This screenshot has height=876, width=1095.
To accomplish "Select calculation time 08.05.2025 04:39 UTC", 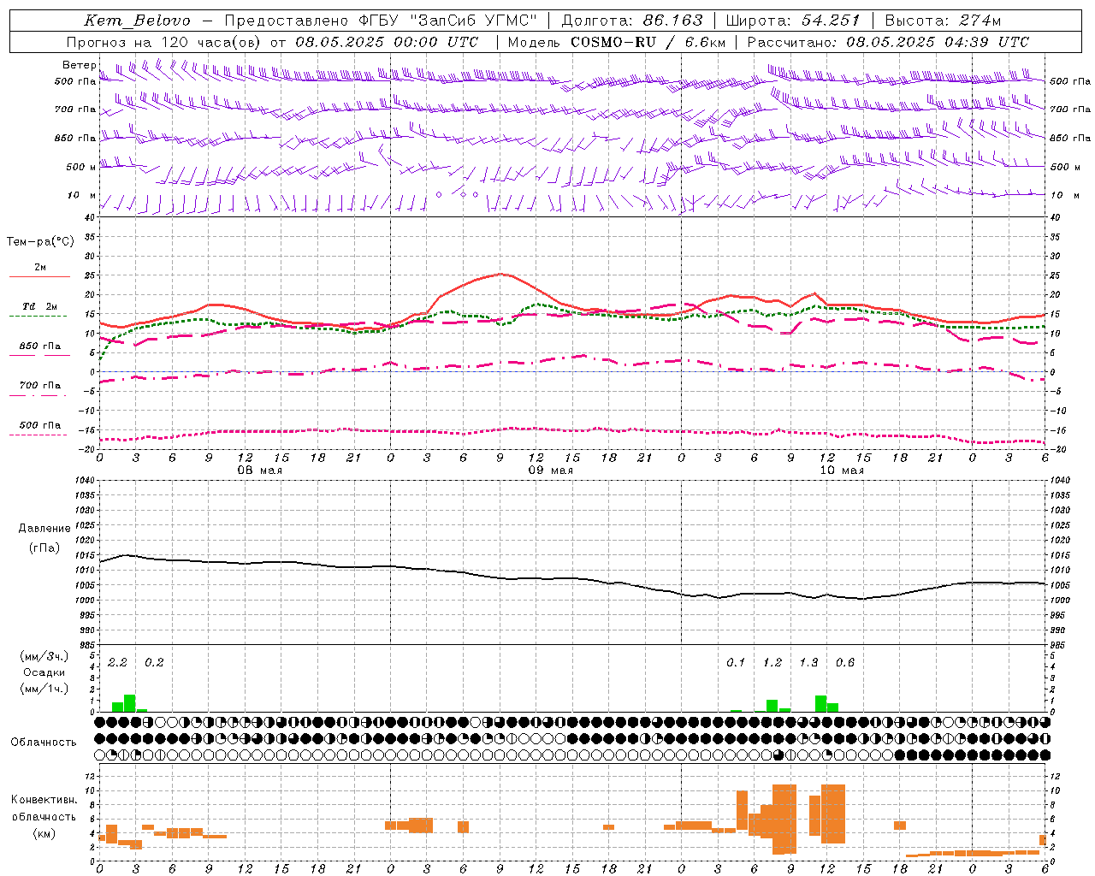I will click(x=938, y=42).
